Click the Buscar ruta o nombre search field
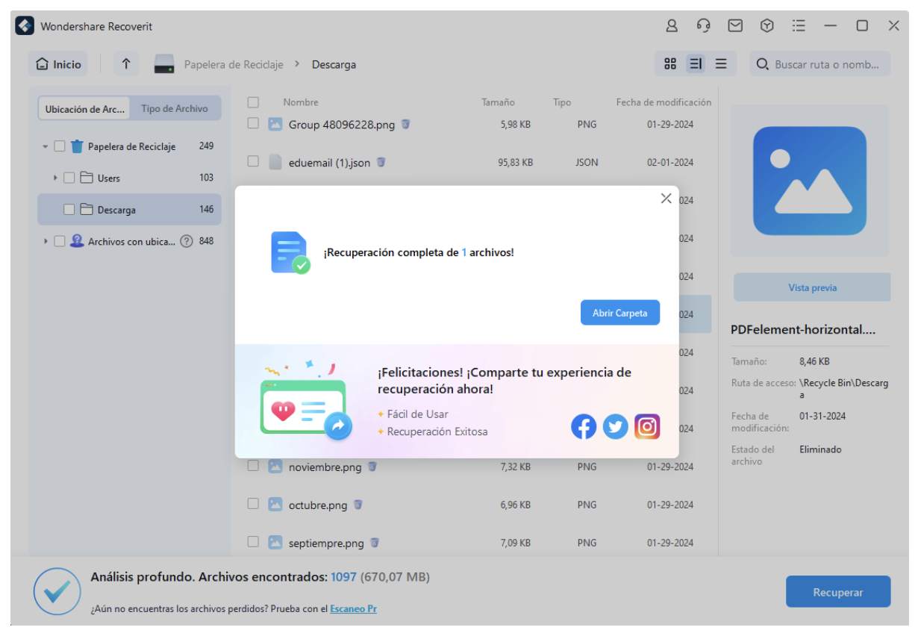 click(x=820, y=64)
